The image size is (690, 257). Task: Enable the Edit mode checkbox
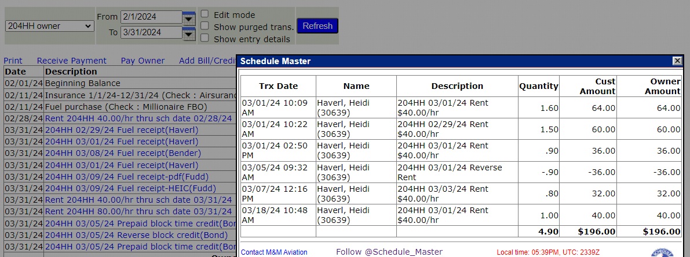click(204, 14)
